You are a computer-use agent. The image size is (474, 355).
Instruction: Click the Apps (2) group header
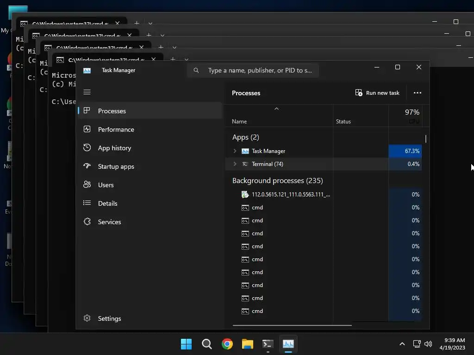pyautogui.click(x=245, y=137)
